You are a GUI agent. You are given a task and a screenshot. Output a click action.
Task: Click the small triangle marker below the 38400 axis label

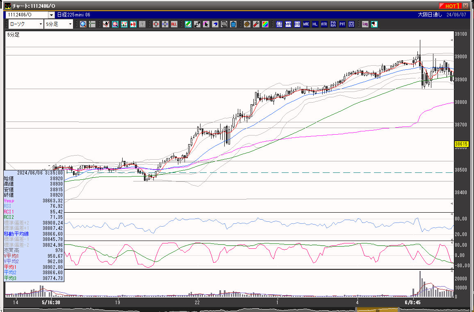452,204
